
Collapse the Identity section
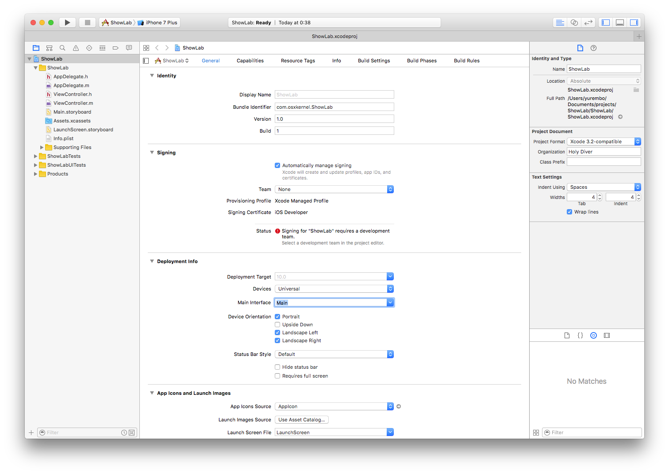[x=152, y=76]
